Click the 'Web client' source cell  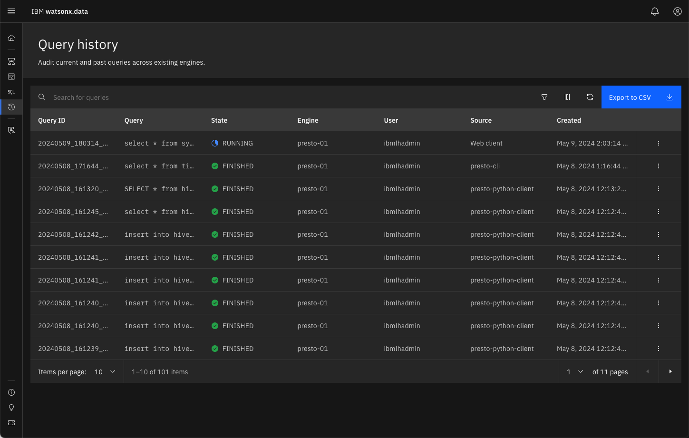coord(486,143)
